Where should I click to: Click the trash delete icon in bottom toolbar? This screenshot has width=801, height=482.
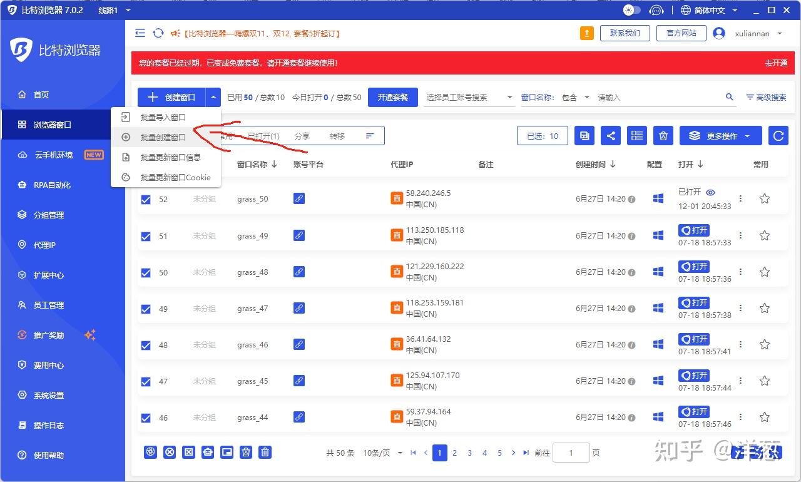pyautogui.click(x=265, y=452)
